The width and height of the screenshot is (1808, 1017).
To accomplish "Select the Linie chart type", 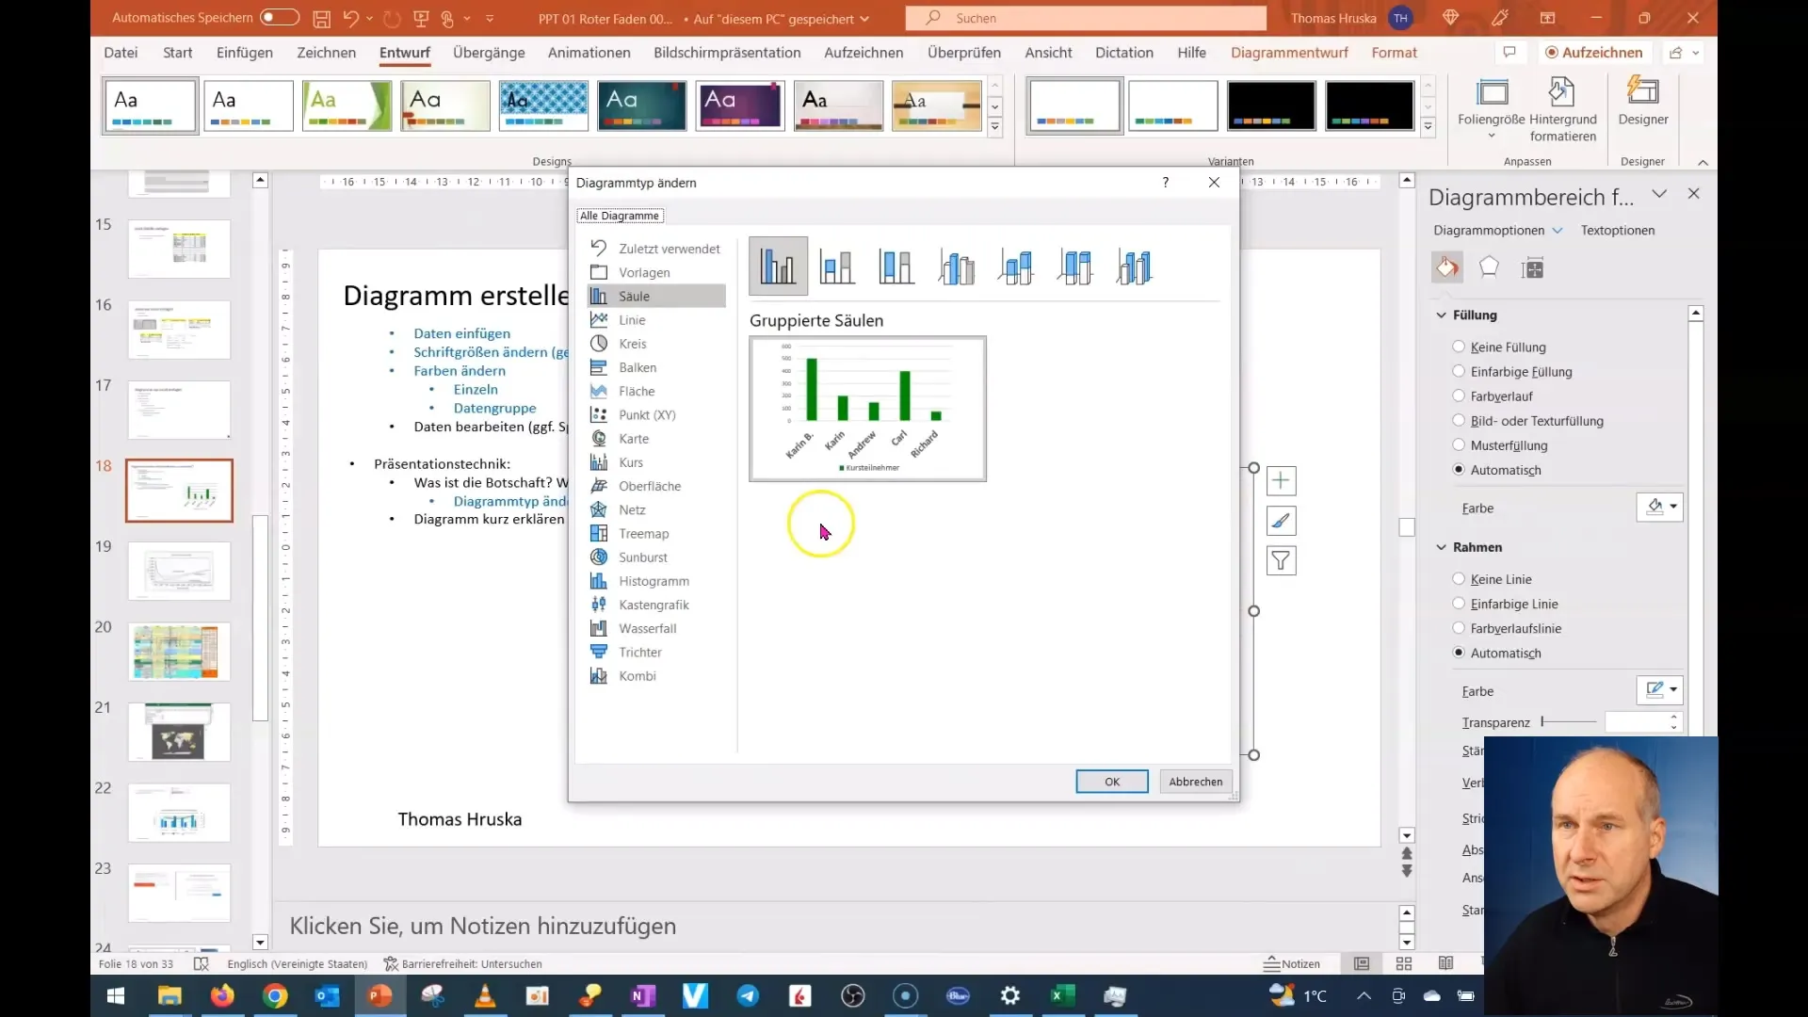I will (631, 319).
